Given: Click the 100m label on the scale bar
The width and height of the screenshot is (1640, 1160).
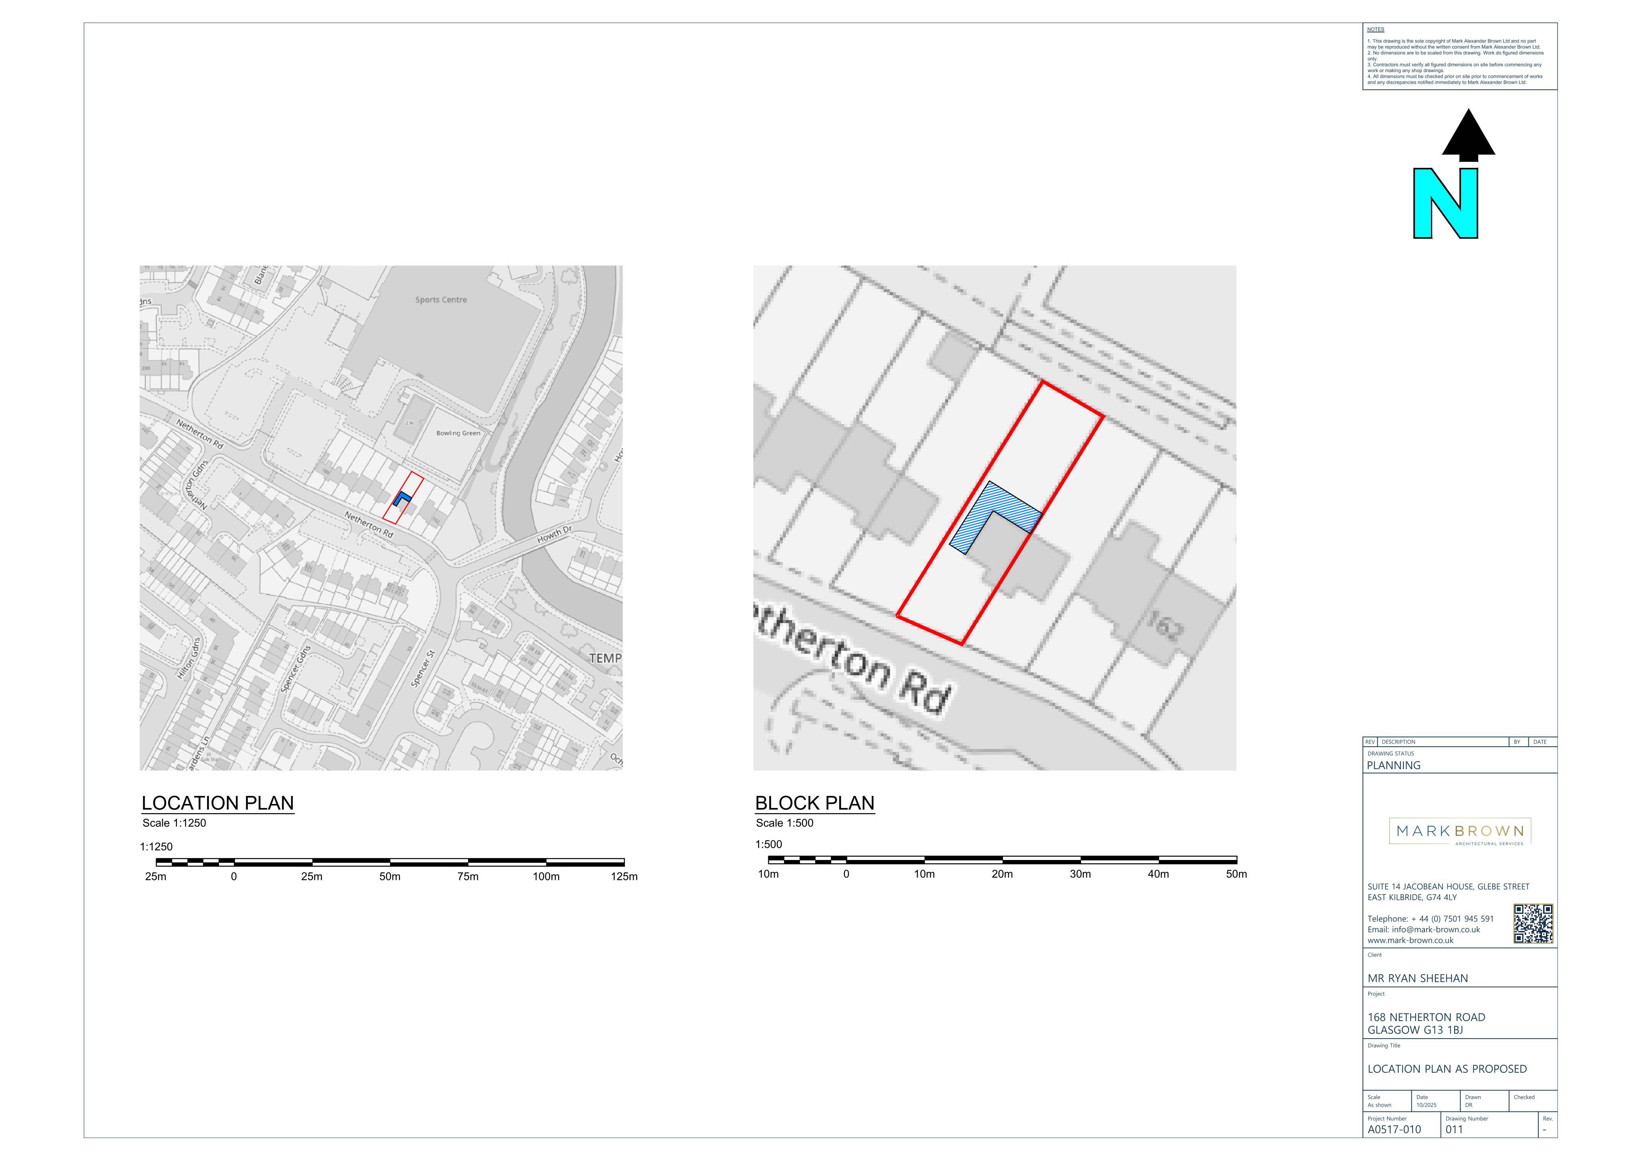Looking at the screenshot, I should 546,877.
